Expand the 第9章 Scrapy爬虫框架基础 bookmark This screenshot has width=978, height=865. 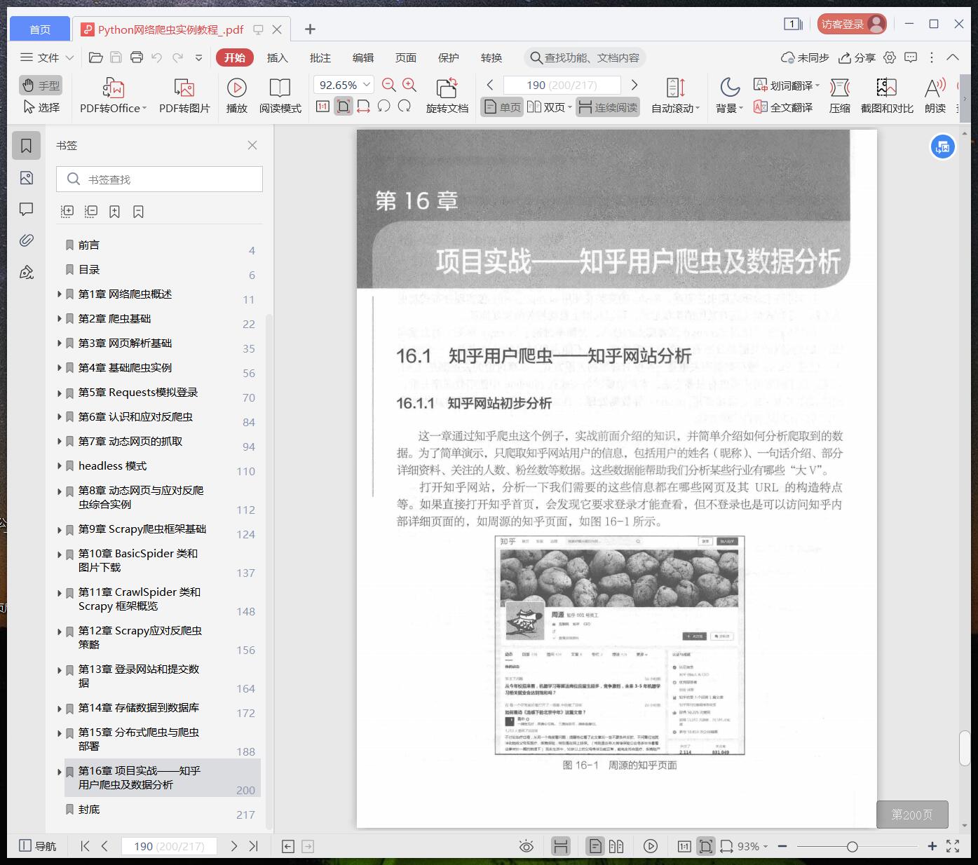click(x=60, y=530)
